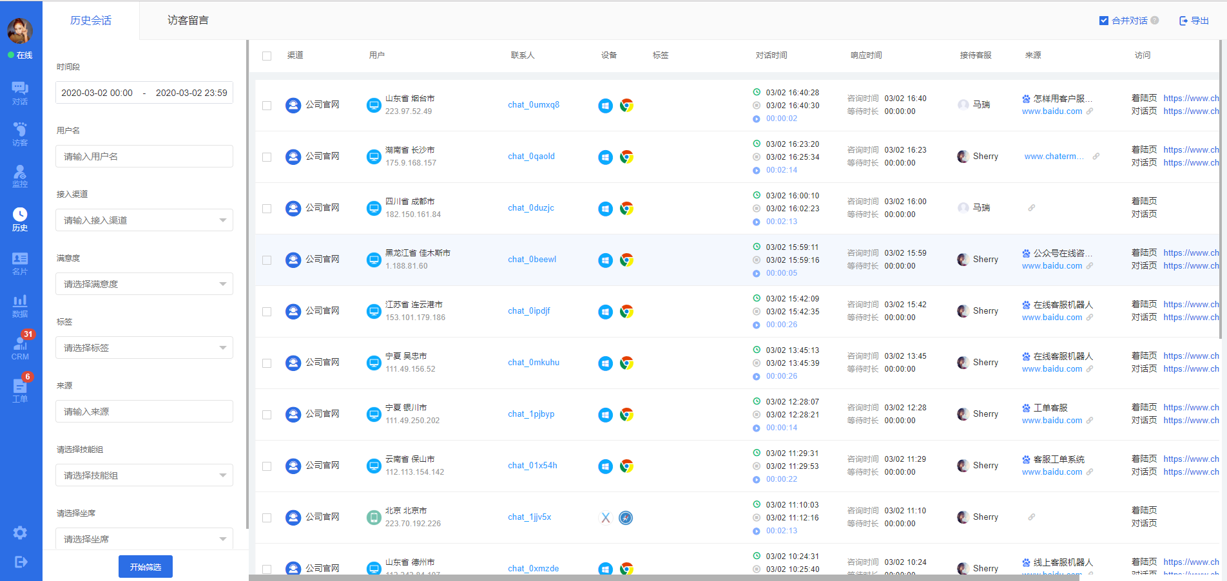Image resolution: width=1227 pixels, height=581 pixels.
Task: Click the 合并对话 help question icon
Action: tap(1155, 21)
